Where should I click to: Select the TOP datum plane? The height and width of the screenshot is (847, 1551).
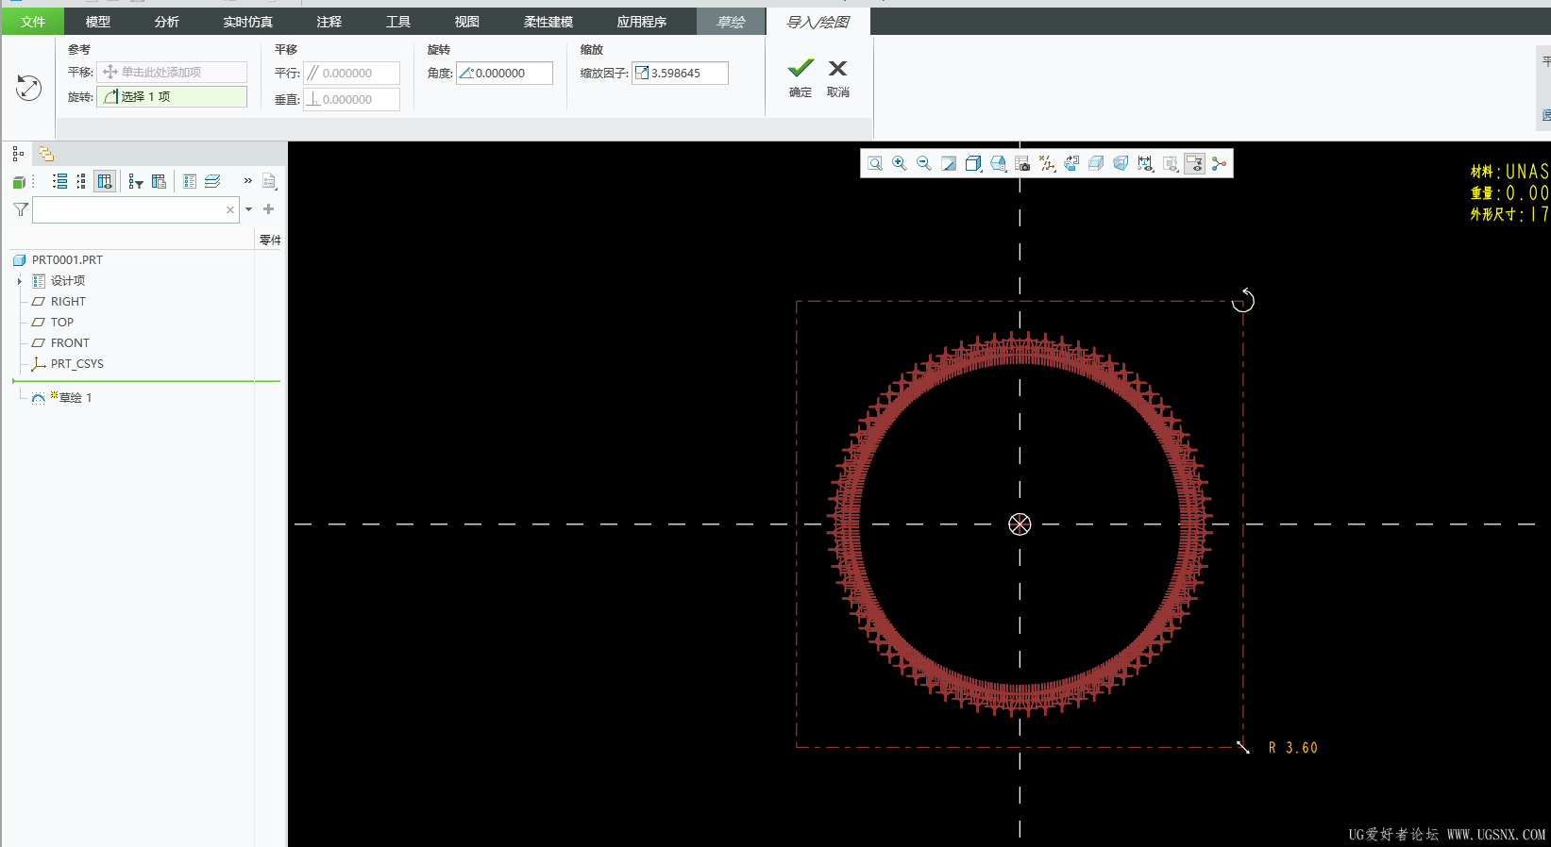pos(62,323)
